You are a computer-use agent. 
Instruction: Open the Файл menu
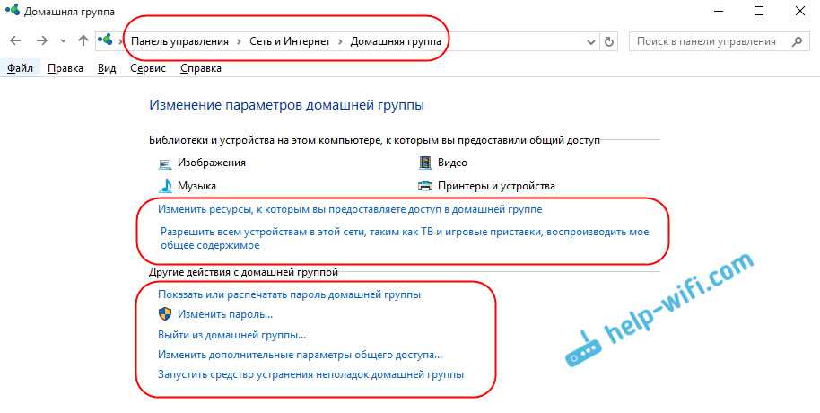click(x=18, y=68)
